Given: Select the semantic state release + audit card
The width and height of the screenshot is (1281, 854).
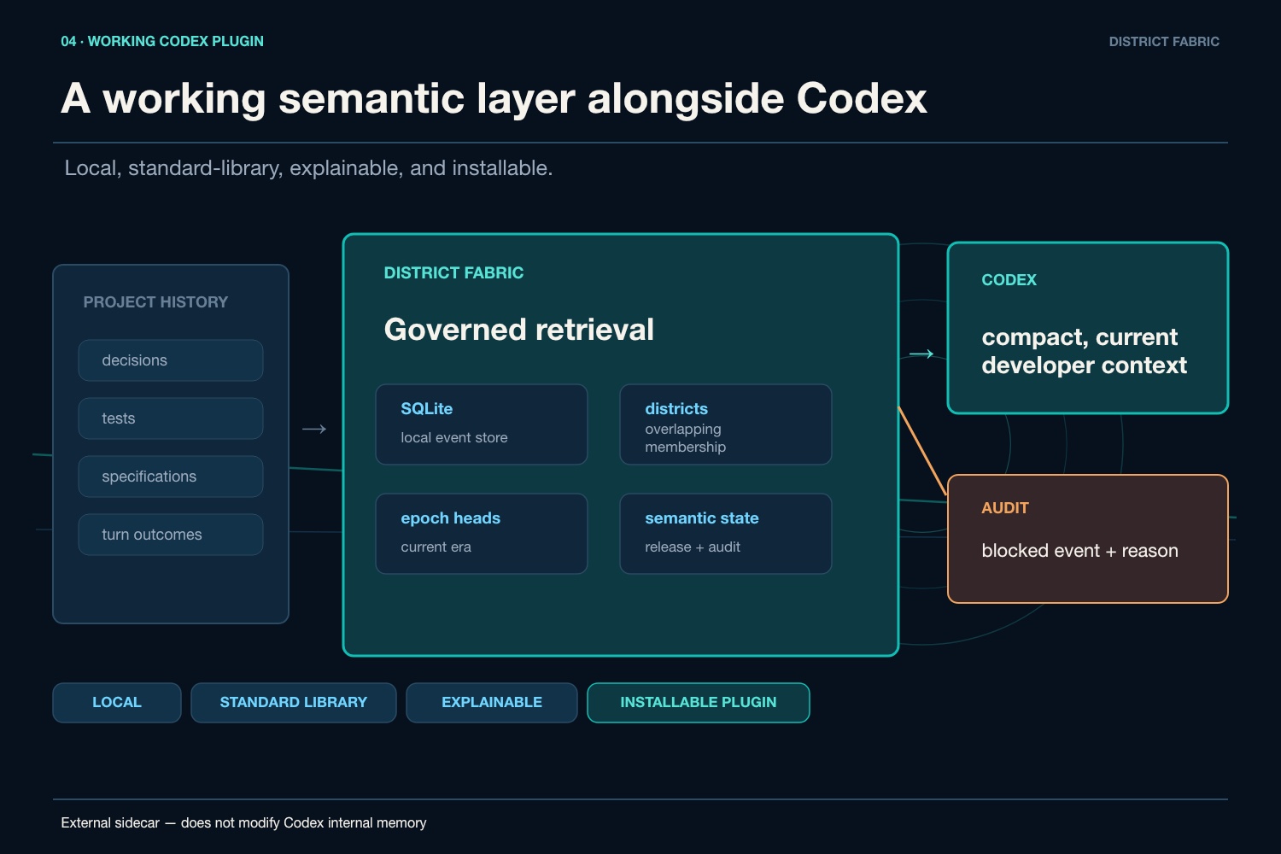Looking at the screenshot, I should tap(726, 534).
